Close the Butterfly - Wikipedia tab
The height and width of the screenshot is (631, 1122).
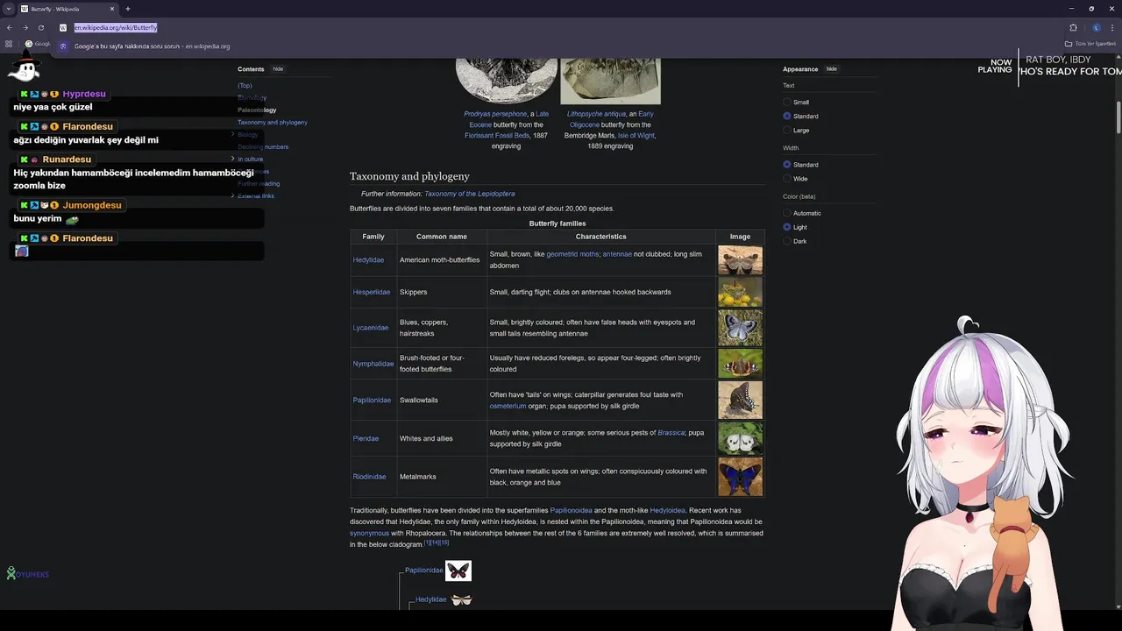click(112, 9)
